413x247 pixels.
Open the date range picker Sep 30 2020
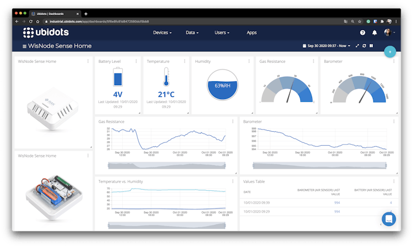coord(326,46)
